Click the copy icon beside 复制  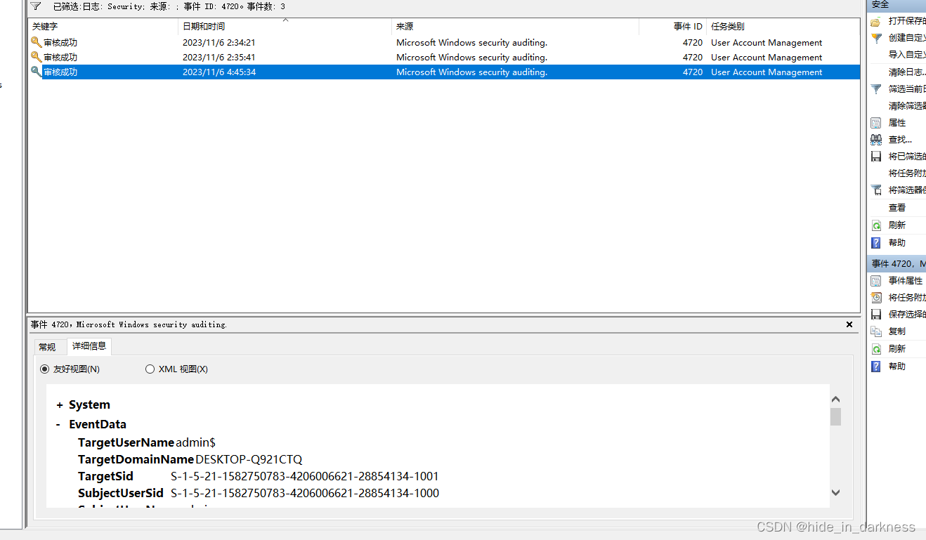[x=875, y=331]
